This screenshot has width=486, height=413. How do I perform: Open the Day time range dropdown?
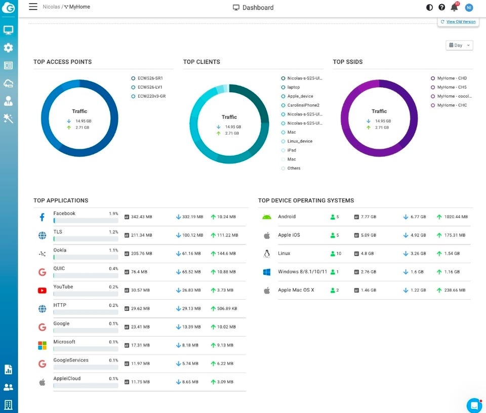(x=459, y=45)
